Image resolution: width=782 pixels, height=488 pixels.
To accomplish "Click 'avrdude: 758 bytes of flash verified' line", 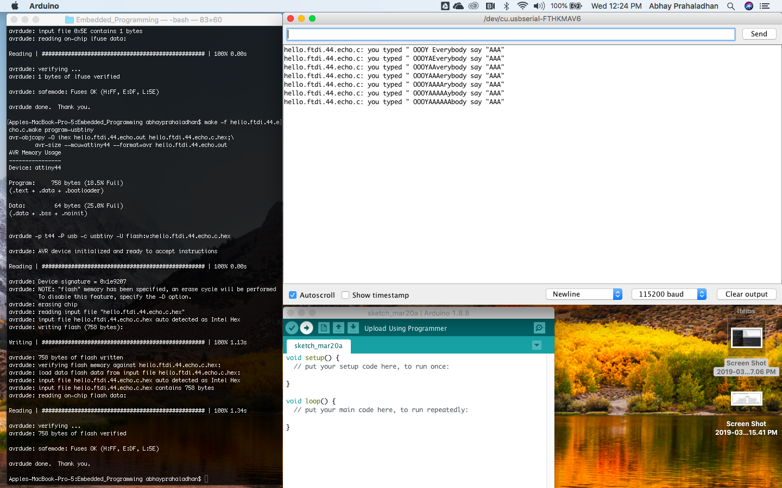I will click(67, 433).
